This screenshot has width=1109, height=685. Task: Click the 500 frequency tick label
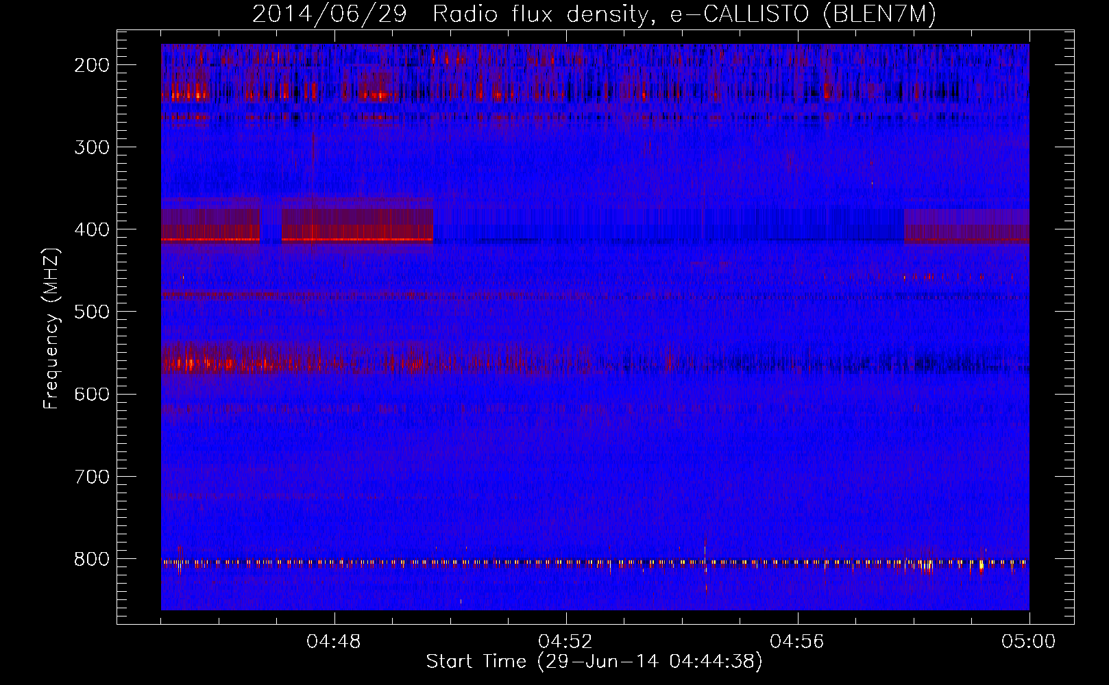pos(91,312)
